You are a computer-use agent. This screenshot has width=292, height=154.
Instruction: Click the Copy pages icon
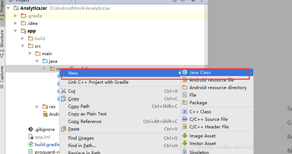(64, 98)
